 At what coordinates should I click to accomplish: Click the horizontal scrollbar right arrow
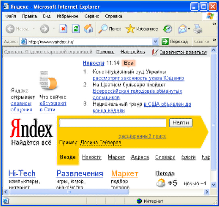207,192
